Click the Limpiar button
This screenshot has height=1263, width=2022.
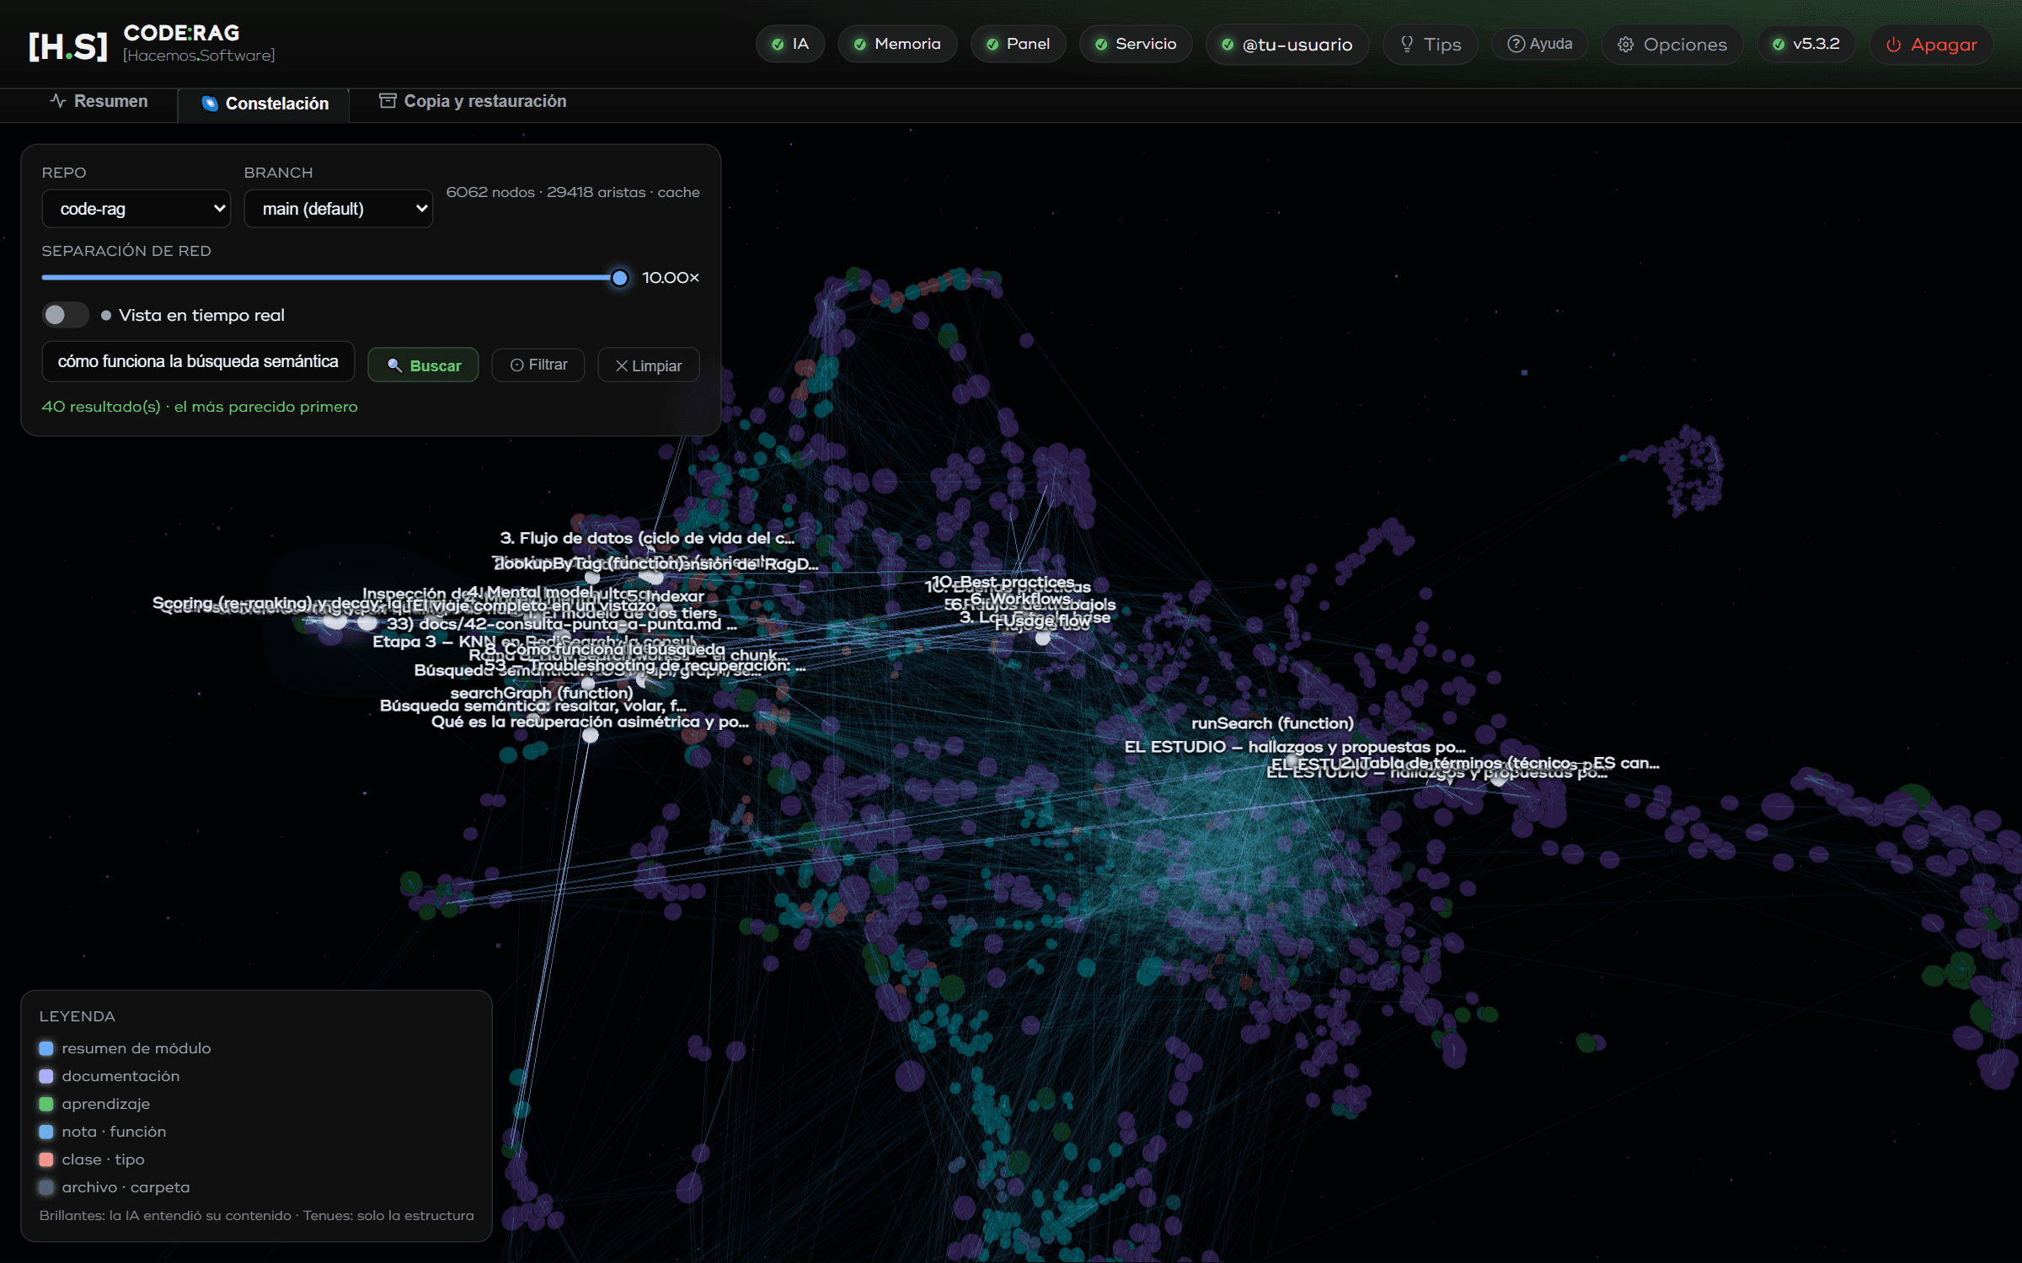648,365
